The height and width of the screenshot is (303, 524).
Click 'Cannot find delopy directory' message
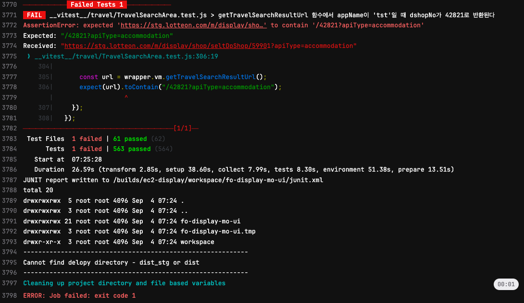click(x=111, y=262)
